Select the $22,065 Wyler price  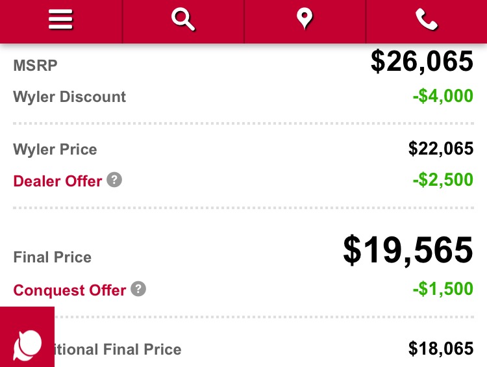click(x=441, y=149)
